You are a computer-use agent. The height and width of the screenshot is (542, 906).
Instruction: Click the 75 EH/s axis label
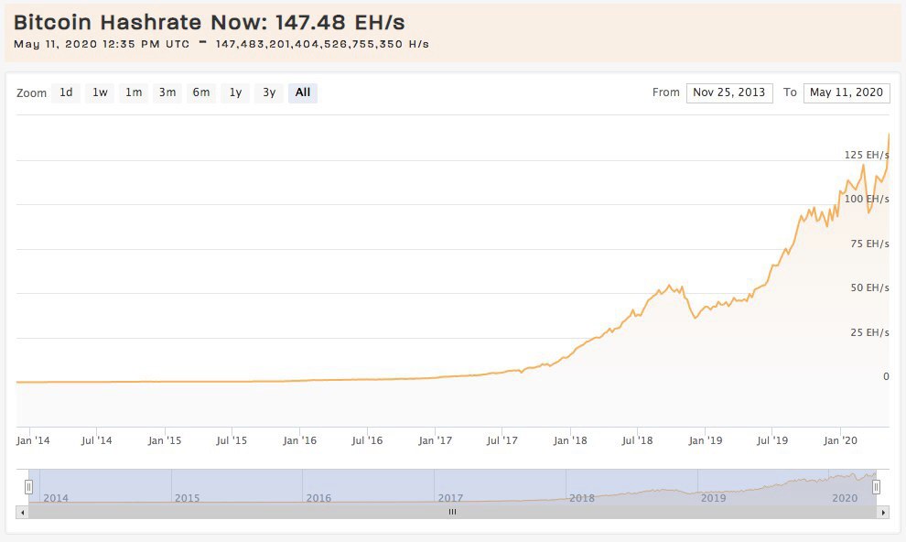(869, 244)
